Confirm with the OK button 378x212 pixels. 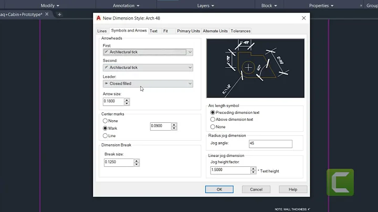[219, 189]
